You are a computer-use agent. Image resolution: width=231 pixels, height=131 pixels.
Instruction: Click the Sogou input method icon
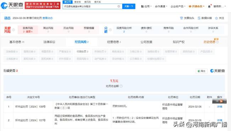click(x=221, y=101)
